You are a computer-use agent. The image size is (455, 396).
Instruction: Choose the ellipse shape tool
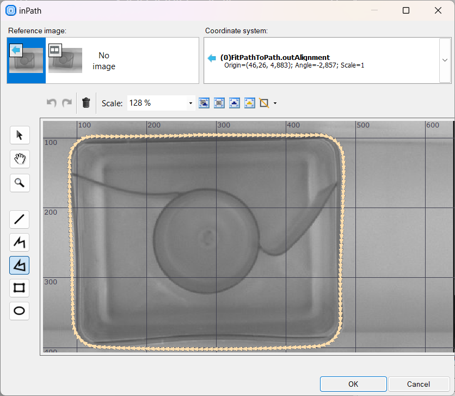tap(20, 310)
